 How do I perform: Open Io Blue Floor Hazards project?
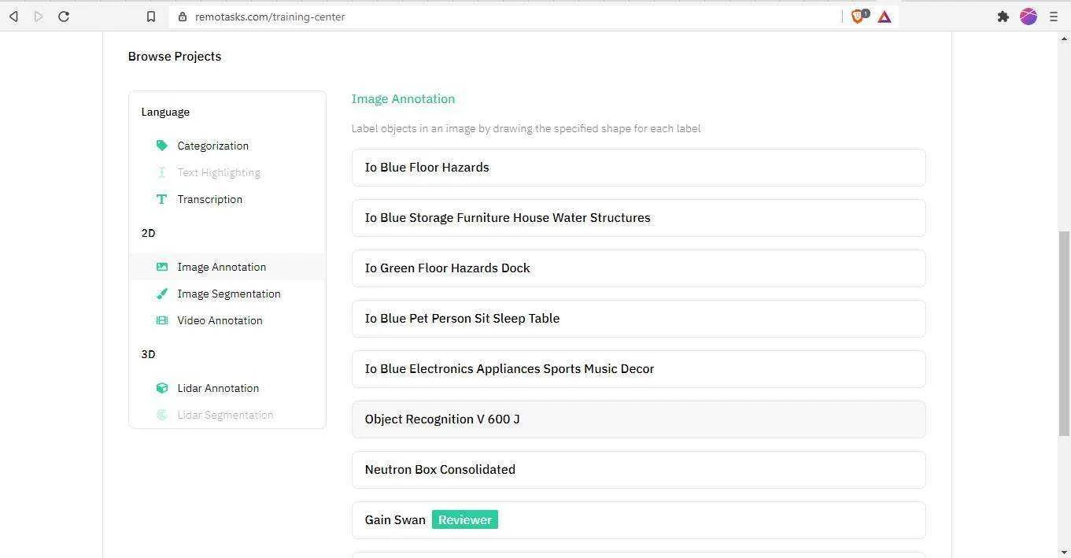coord(638,168)
